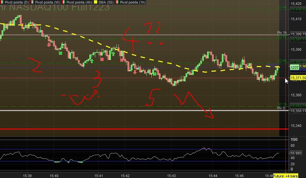
Task: Open the SMA (50) yellow color swatch
Action: 96,2
